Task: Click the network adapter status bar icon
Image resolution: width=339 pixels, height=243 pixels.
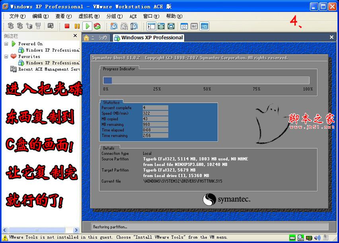Action: 309,238
